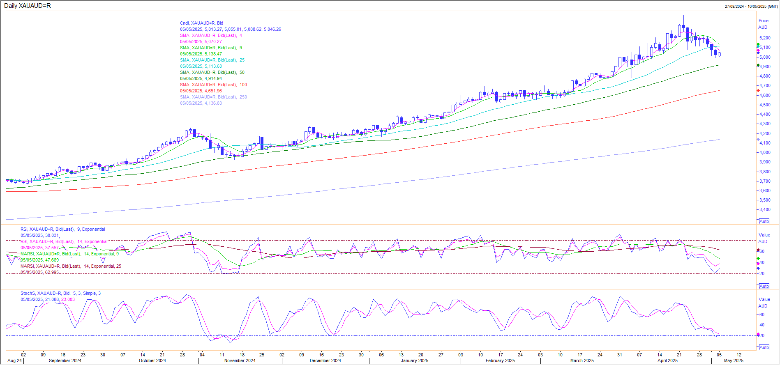This screenshot has height=365, width=780.
Task: Select the SMA Bid(Last) 50 legend entry
Action: 212,72
